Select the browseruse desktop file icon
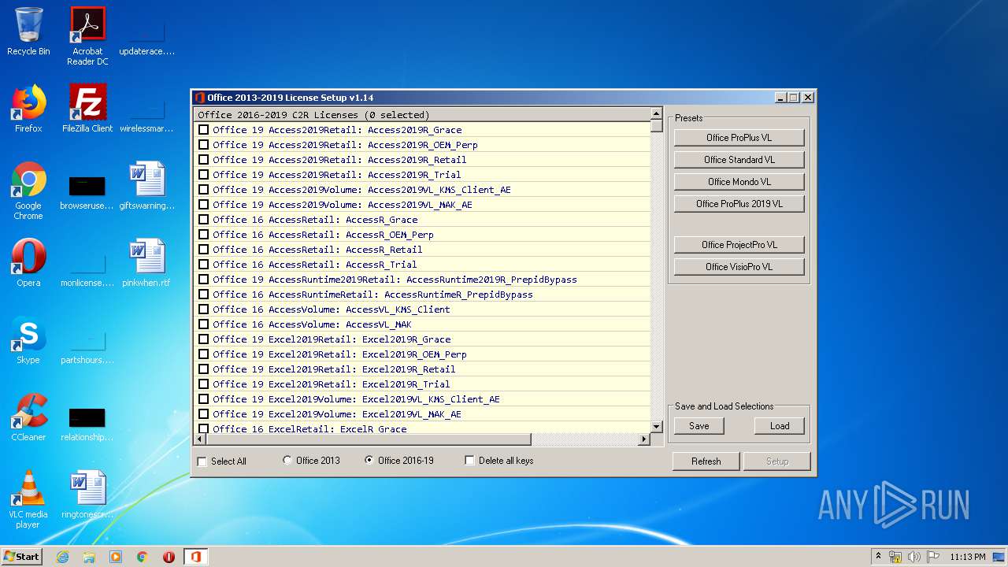The height and width of the screenshot is (567, 1008). (x=87, y=191)
